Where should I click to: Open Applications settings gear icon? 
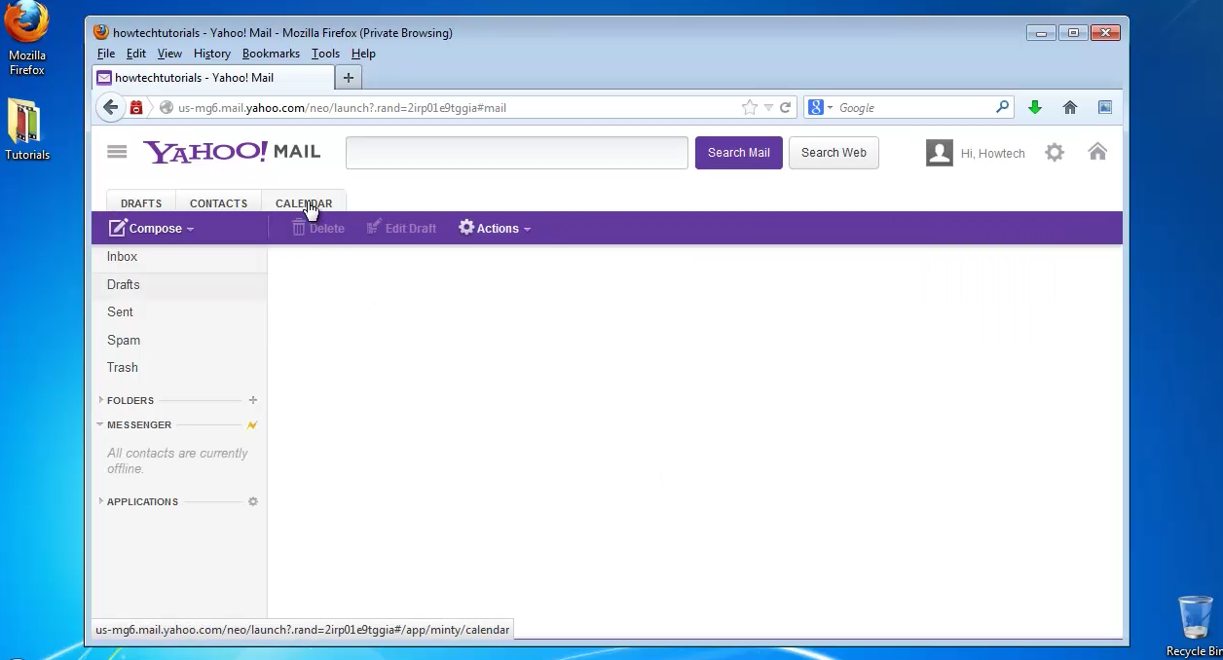[x=253, y=502]
